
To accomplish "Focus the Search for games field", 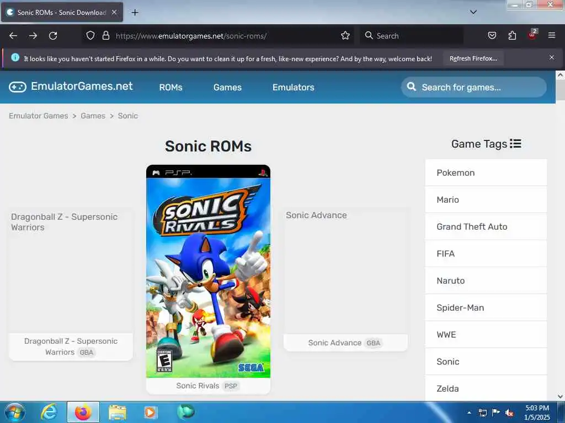I will [473, 87].
